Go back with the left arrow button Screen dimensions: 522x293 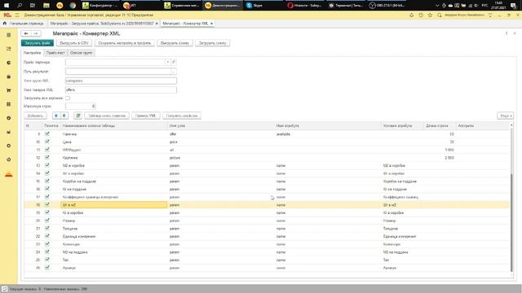pos(26,33)
